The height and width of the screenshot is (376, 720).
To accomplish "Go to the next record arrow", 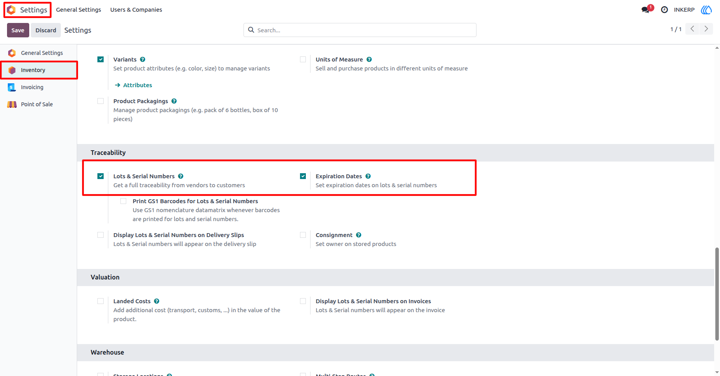I will pyautogui.click(x=706, y=29).
